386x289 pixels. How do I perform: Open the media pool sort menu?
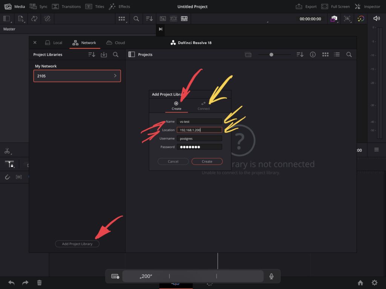pos(149,19)
